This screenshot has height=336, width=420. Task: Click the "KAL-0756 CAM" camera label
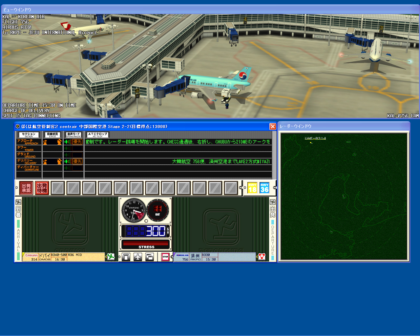pos(403,116)
